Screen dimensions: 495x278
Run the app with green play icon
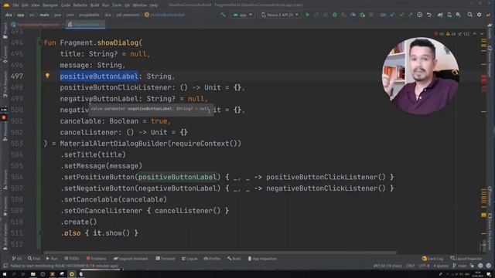click(x=308, y=15)
